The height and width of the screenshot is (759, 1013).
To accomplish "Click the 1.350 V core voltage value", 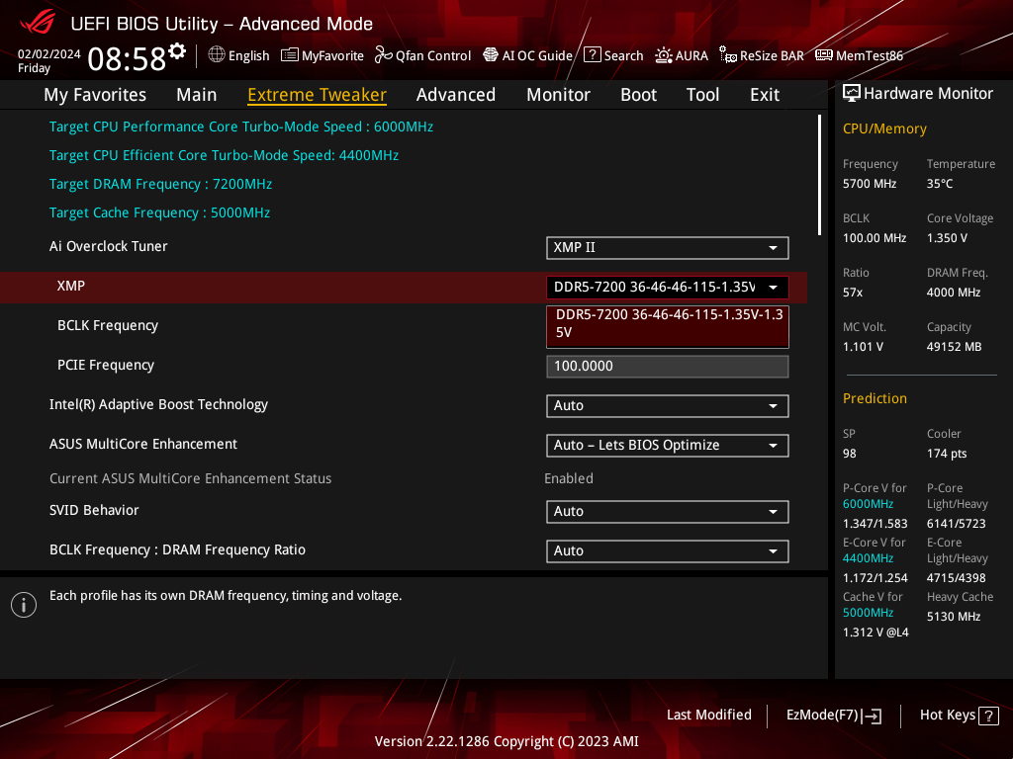I will coord(947,238).
